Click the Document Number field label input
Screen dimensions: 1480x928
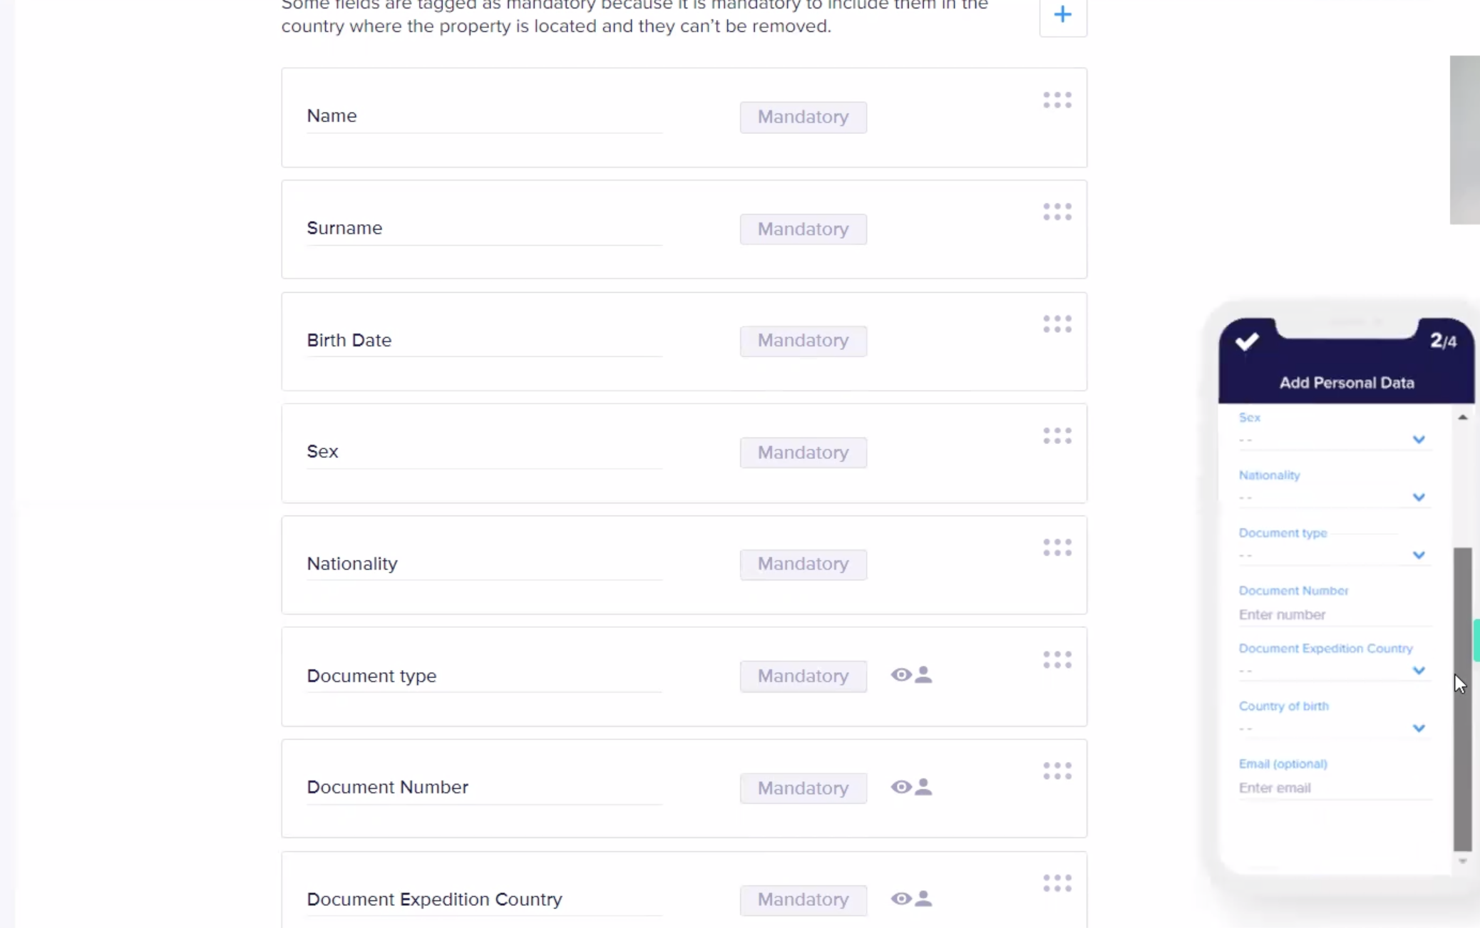pos(484,788)
